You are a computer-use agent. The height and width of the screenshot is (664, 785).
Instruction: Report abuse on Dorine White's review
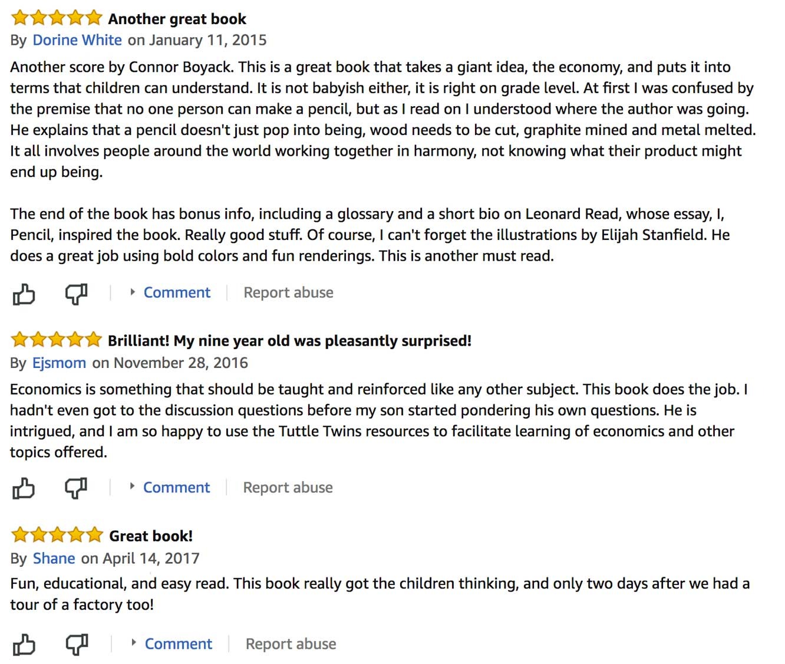click(x=288, y=292)
